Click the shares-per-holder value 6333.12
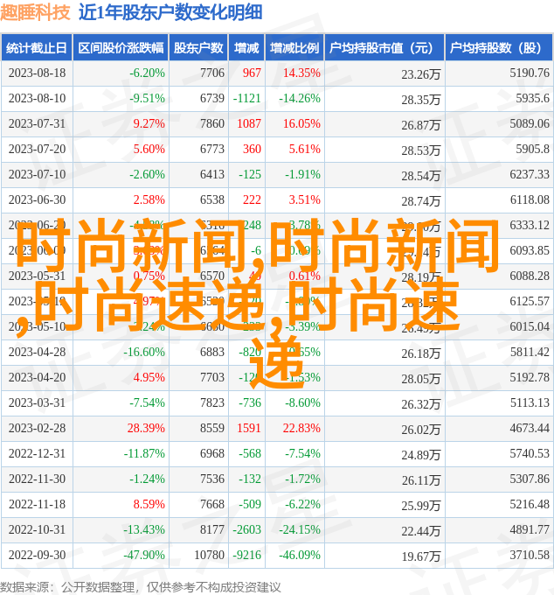This screenshot has height=595, width=554. point(530,226)
